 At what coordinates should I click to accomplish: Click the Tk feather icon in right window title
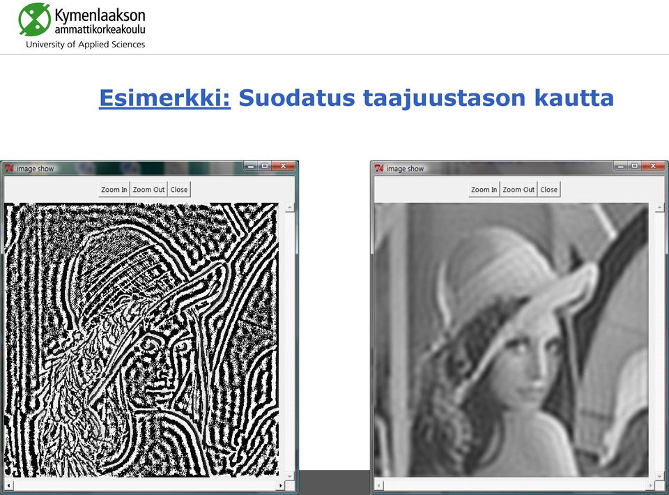(379, 169)
